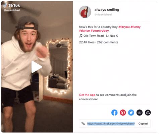Select the tiktok.com video URL field

111,124
